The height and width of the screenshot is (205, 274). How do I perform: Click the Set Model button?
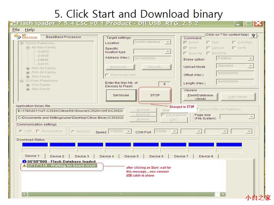tap(121, 95)
